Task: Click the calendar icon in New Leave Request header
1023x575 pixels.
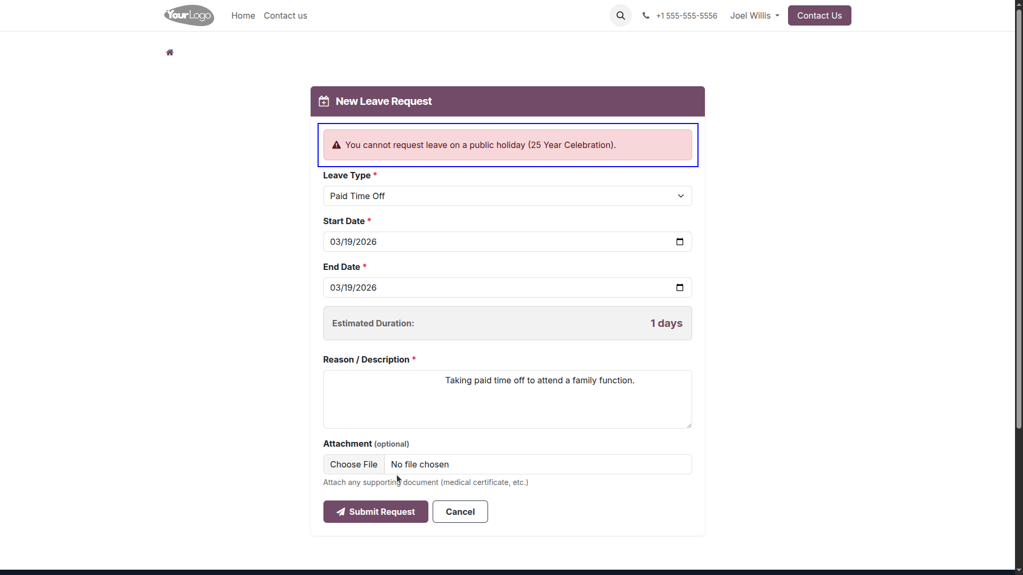Action: [324, 101]
